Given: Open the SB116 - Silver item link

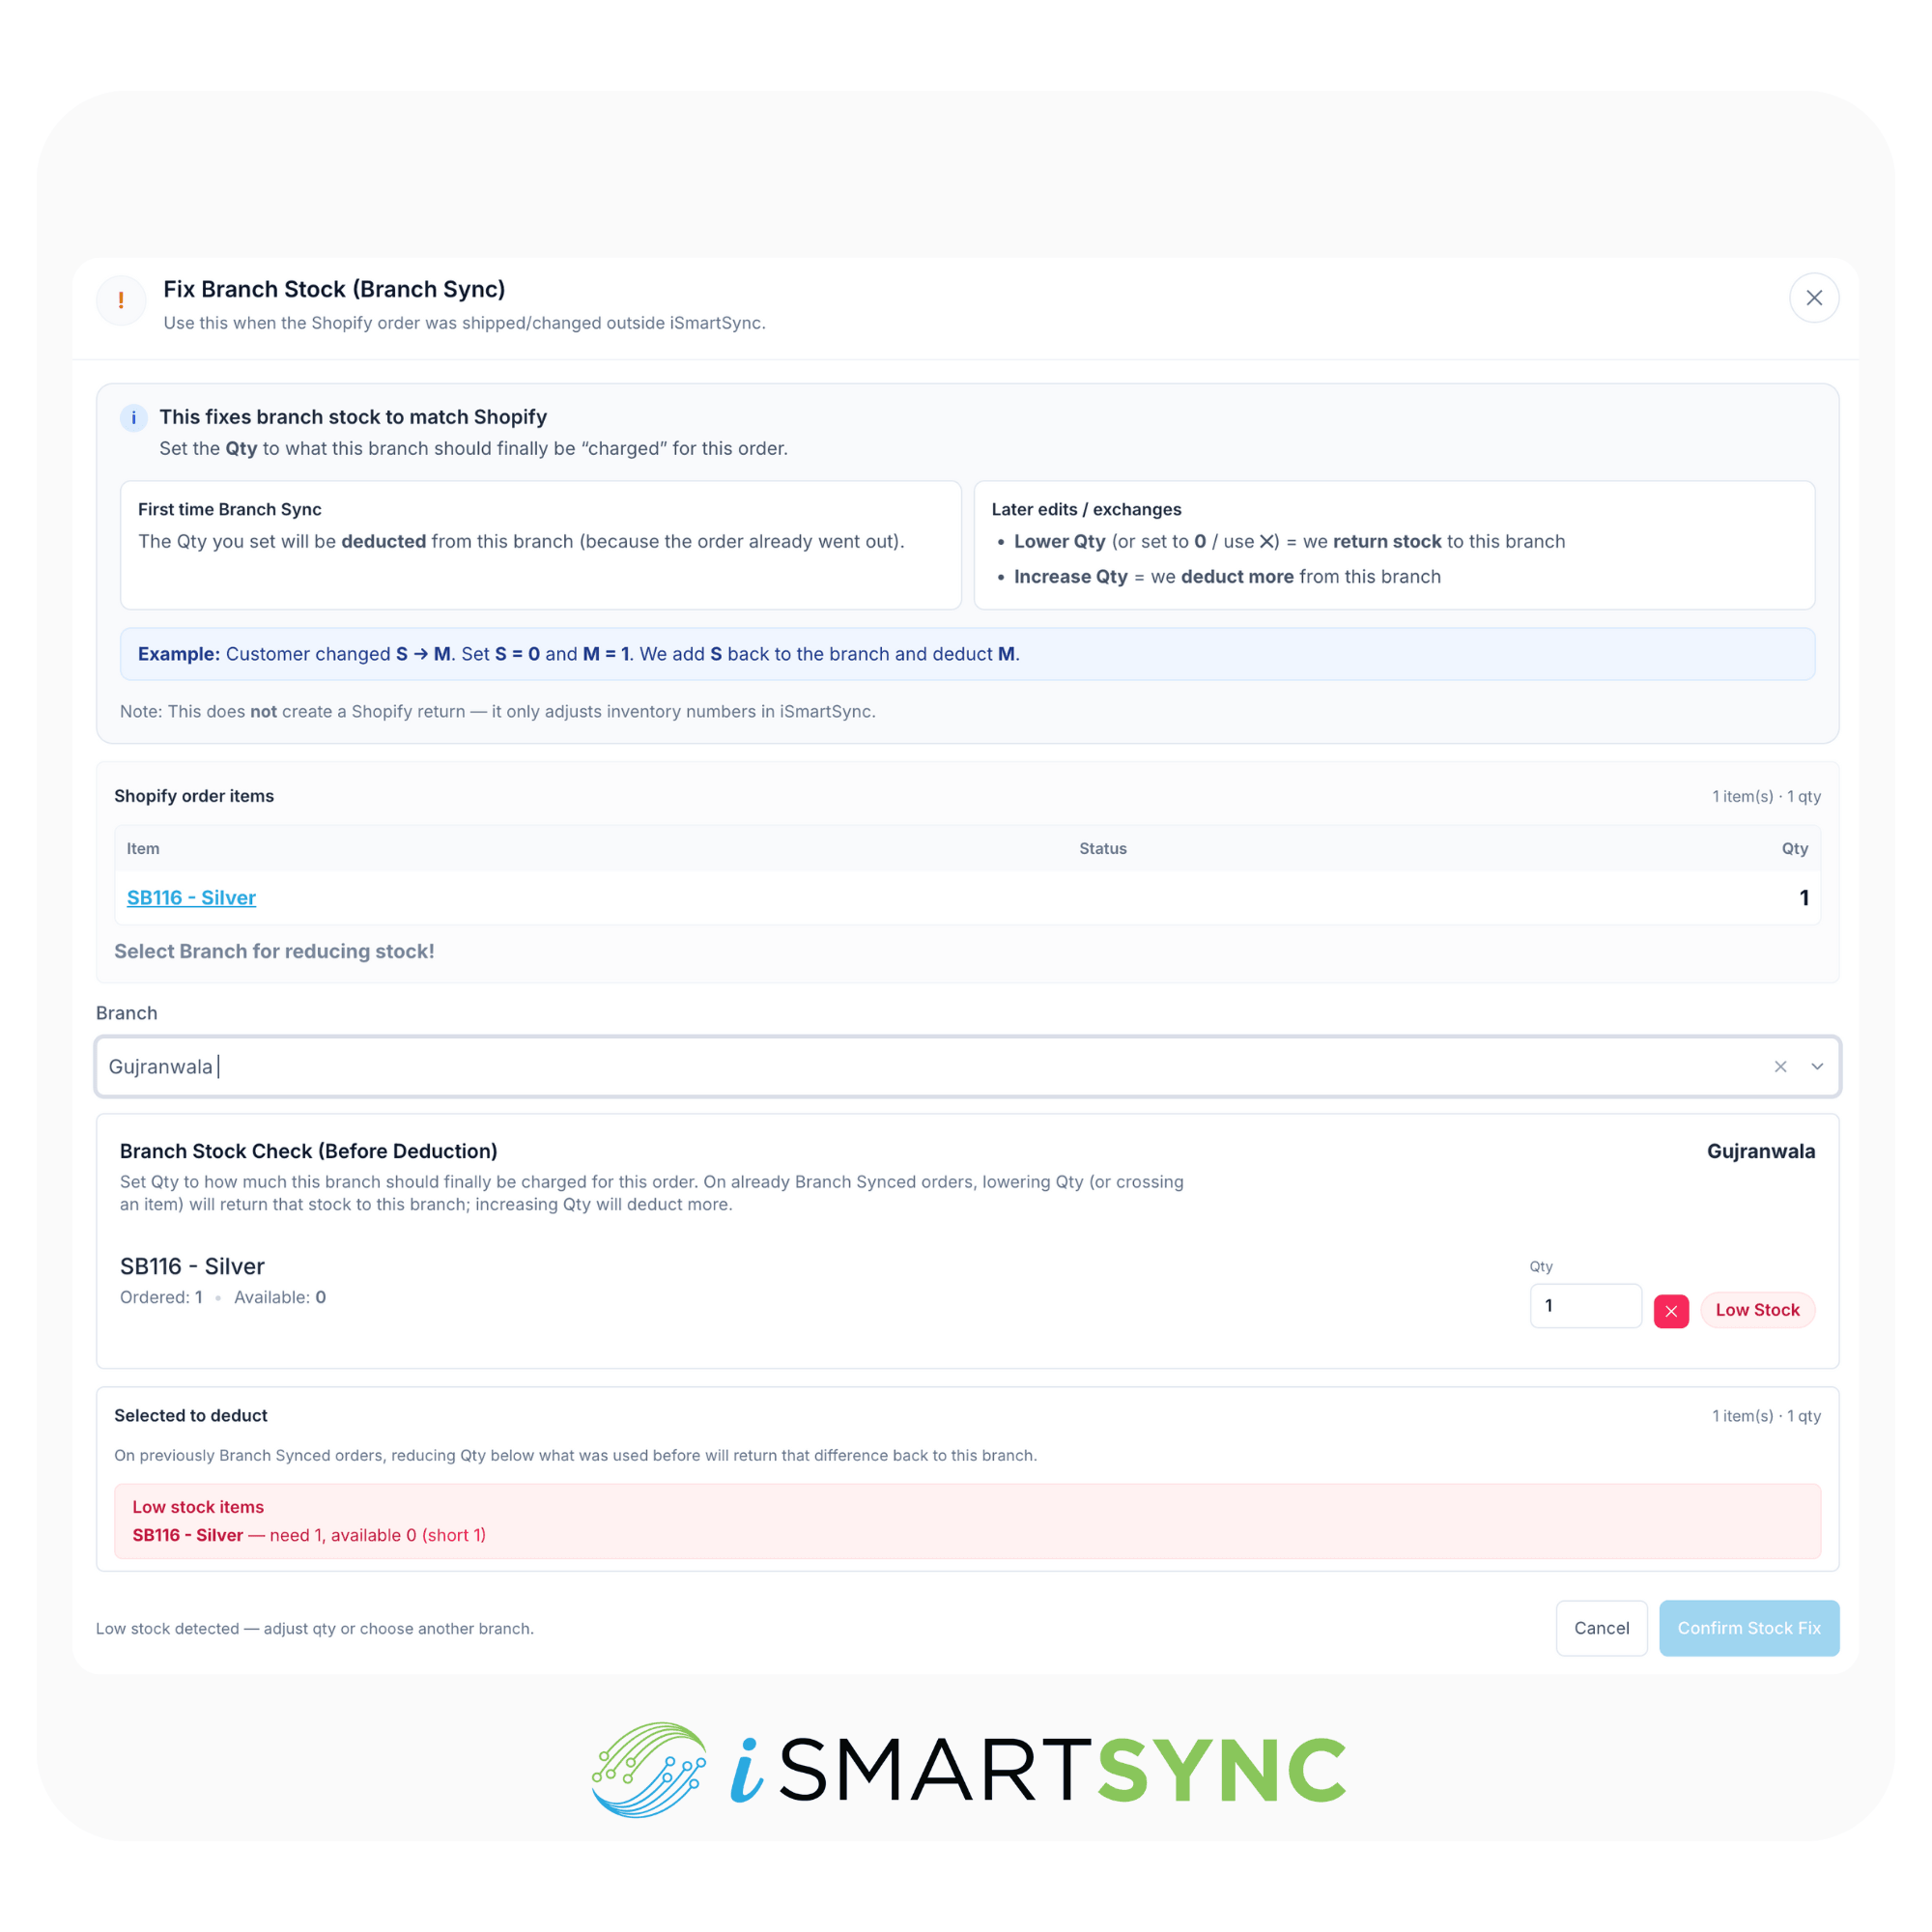Looking at the screenshot, I should (x=191, y=897).
